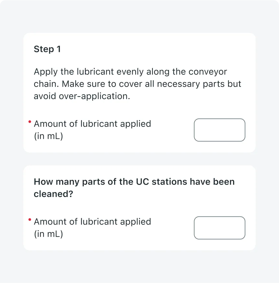279x283 pixels.
Task: Click the red required dot in Step 1
Action: point(30,122)
